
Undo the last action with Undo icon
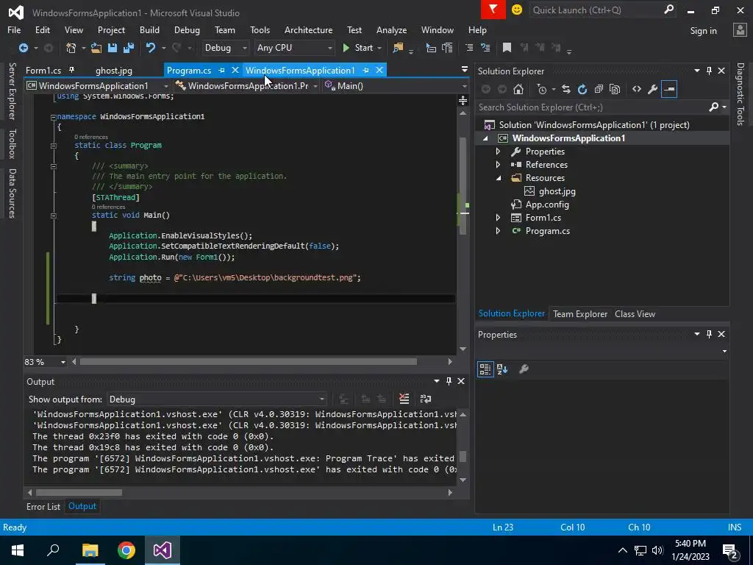pyautogui.click(x=151, y=48)
